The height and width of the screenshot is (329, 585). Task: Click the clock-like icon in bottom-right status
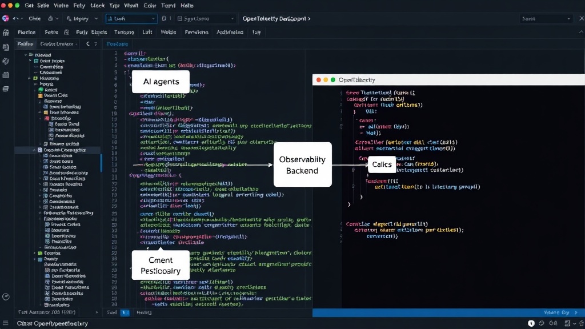click(542, 323)
